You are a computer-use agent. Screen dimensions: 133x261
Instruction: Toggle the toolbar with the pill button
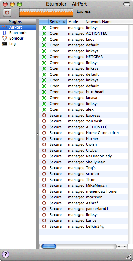tap(127, 4)
